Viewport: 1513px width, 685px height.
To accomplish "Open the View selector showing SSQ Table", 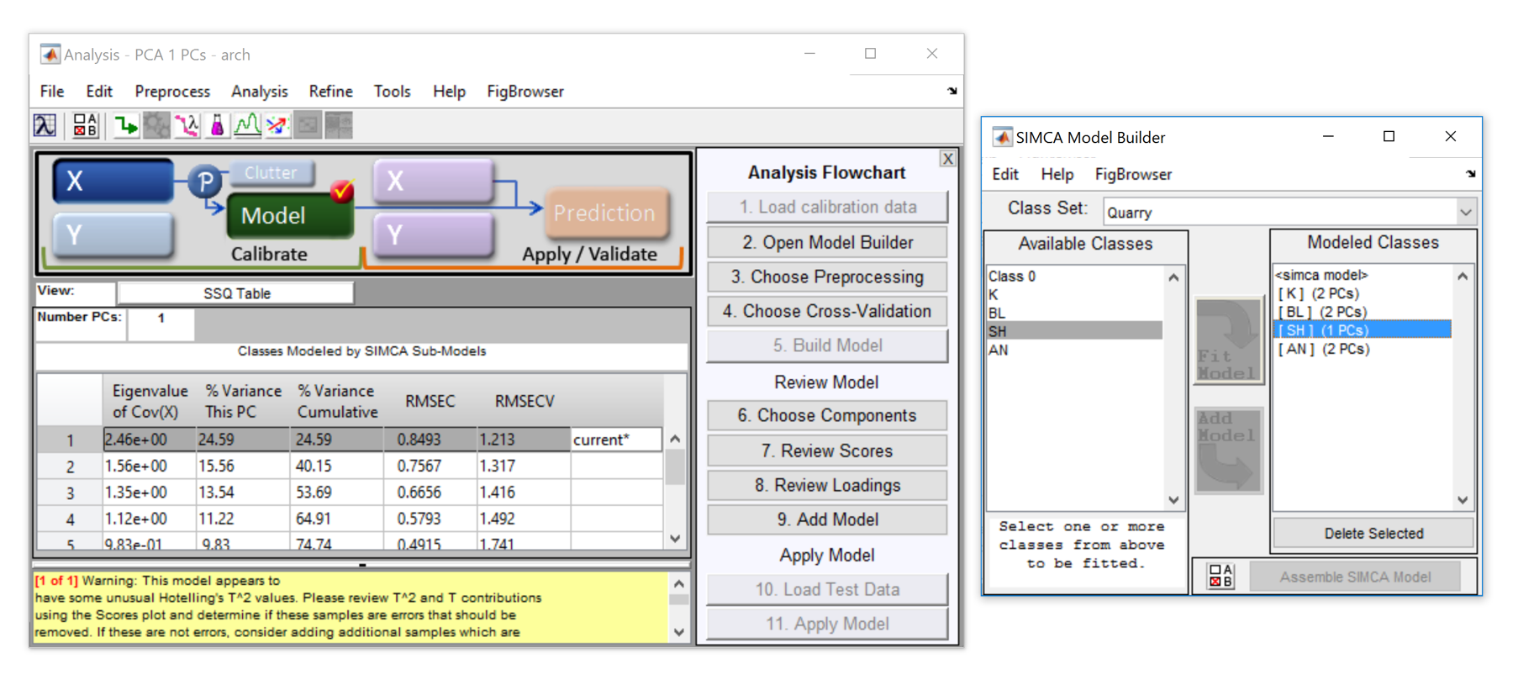I will [236, 293].
